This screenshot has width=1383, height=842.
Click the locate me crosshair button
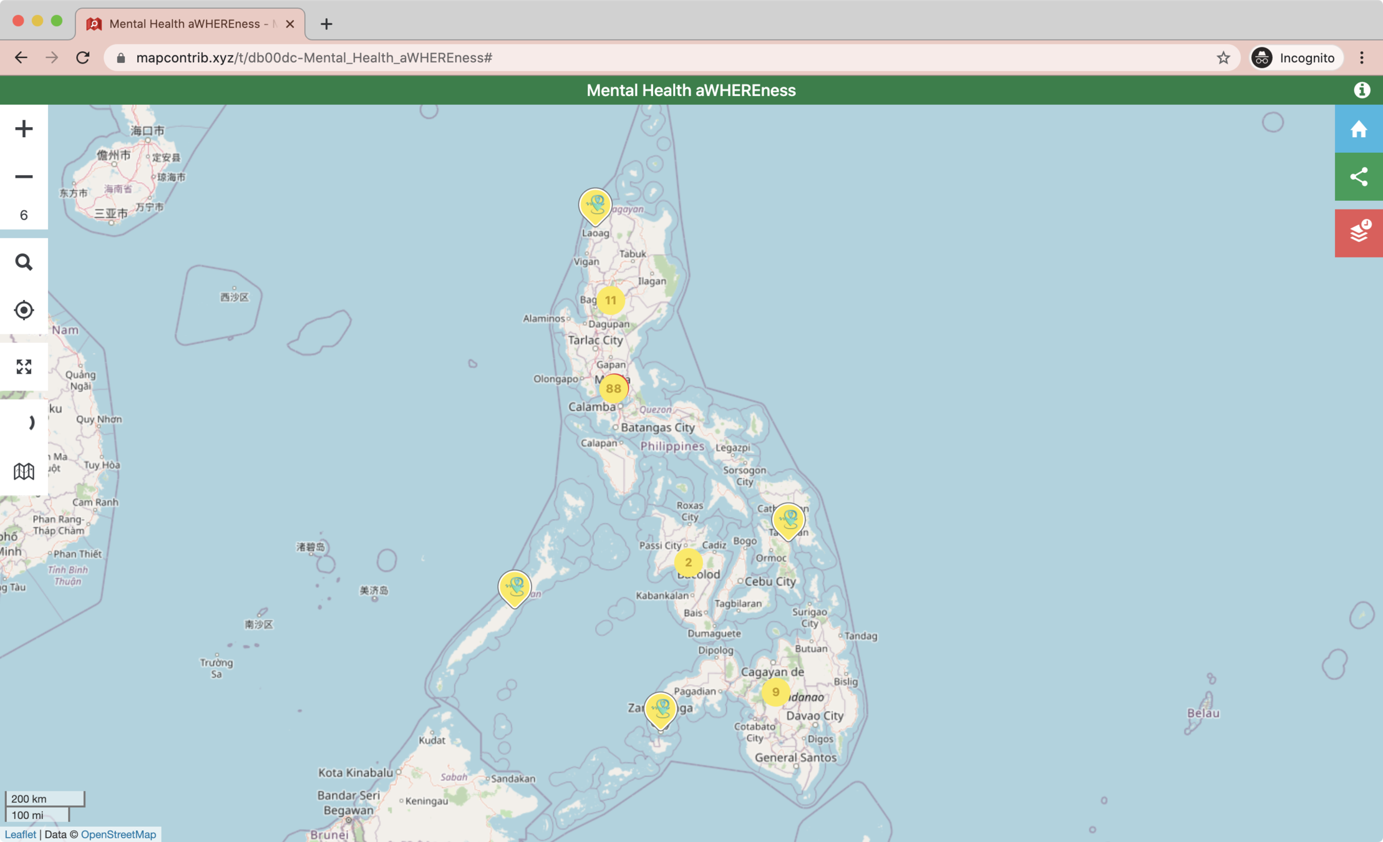[24, 310]
